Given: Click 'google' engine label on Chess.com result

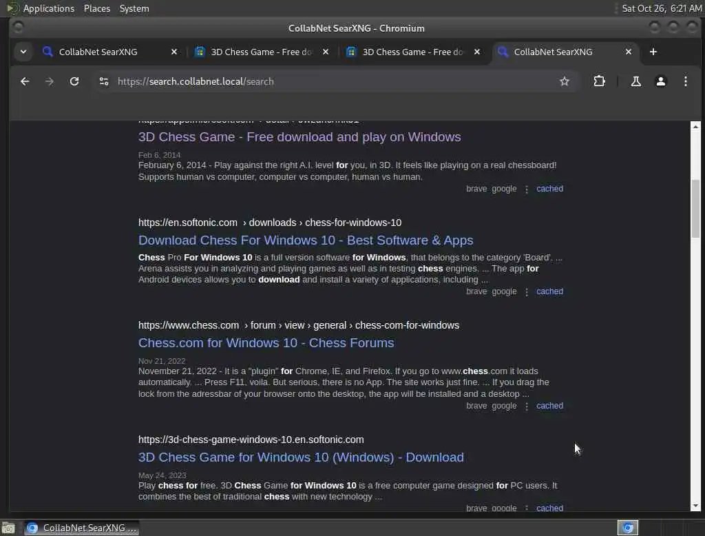Looking at the screenshot, I should tap(504, 406).
